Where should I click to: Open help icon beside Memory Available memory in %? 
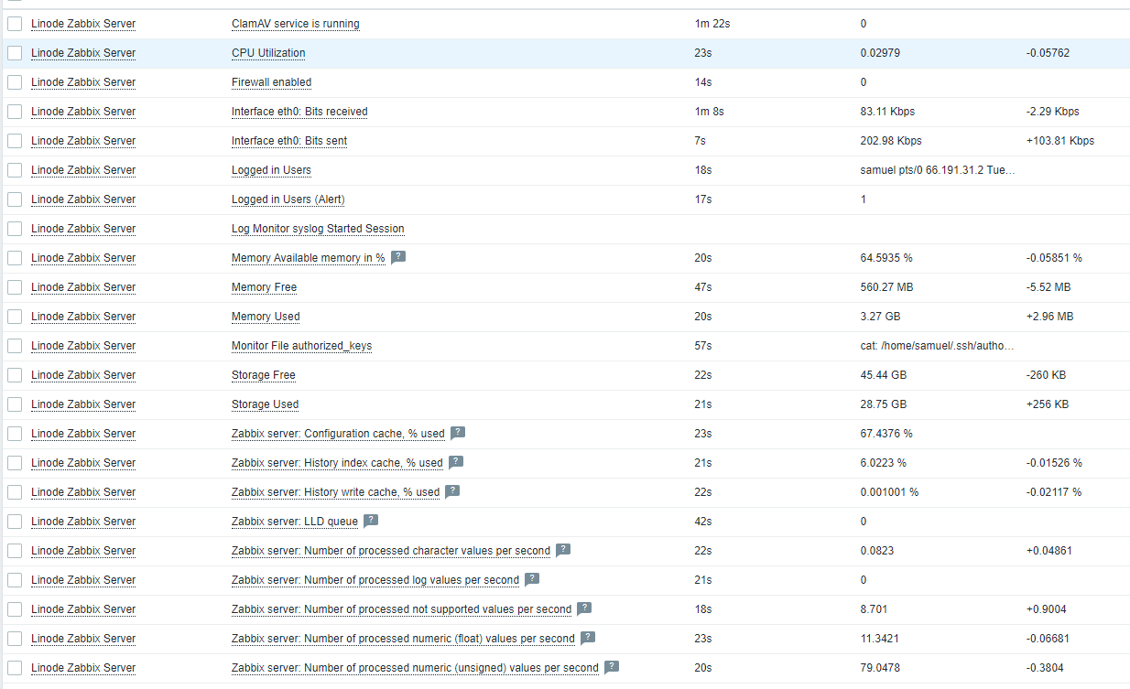point(398,257)
